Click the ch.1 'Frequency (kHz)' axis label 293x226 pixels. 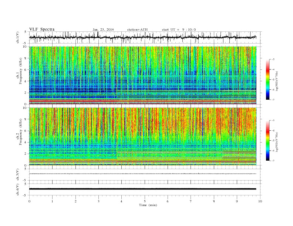21,71
